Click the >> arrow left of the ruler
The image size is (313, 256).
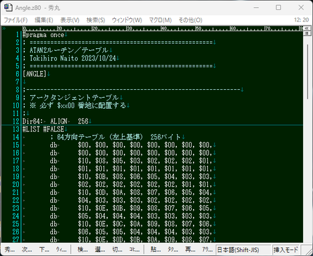pos(4,29)
